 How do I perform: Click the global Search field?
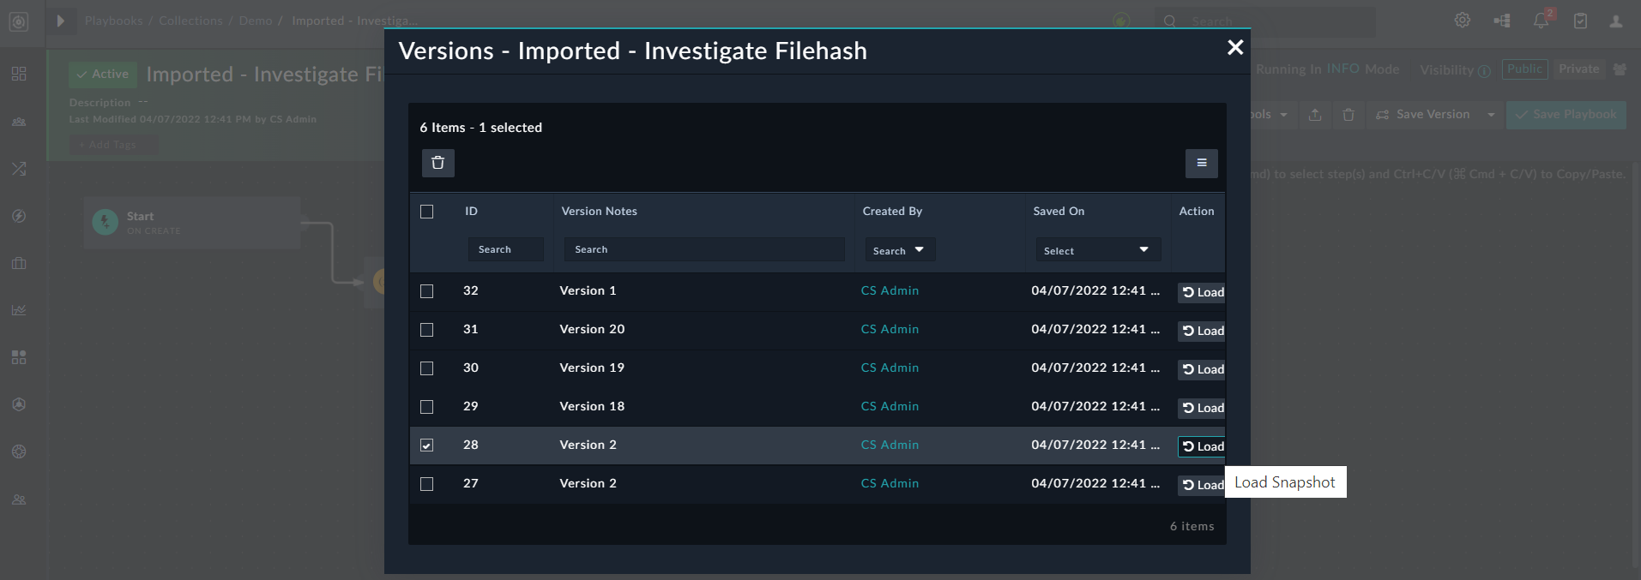pyautogui.click(x=1265, y=21)
